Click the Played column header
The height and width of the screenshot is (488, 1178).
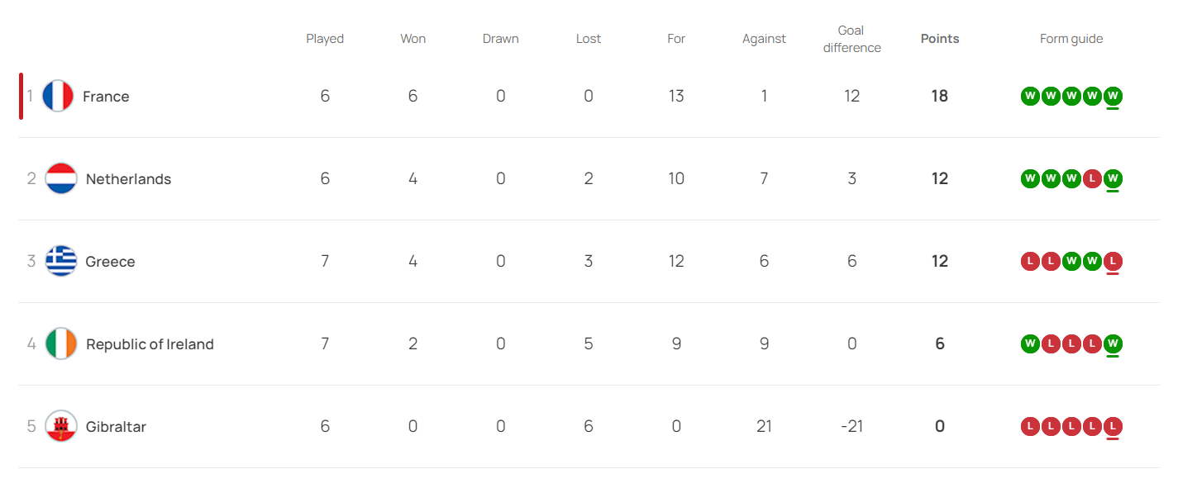pyautogui.click(x=325, y=39)
